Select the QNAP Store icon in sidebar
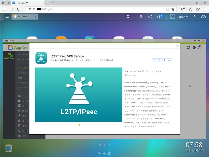209x157 pixels. point(9,56)
